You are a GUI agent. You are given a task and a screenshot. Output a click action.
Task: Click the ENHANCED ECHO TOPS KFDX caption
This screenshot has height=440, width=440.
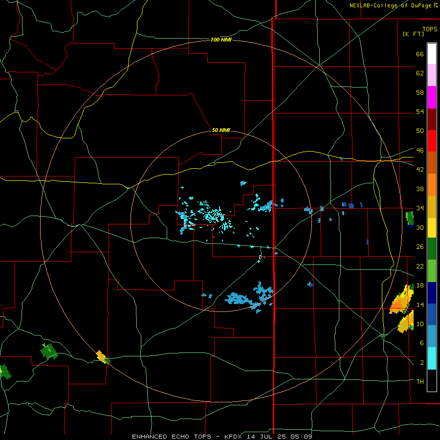tap(221, 437)
